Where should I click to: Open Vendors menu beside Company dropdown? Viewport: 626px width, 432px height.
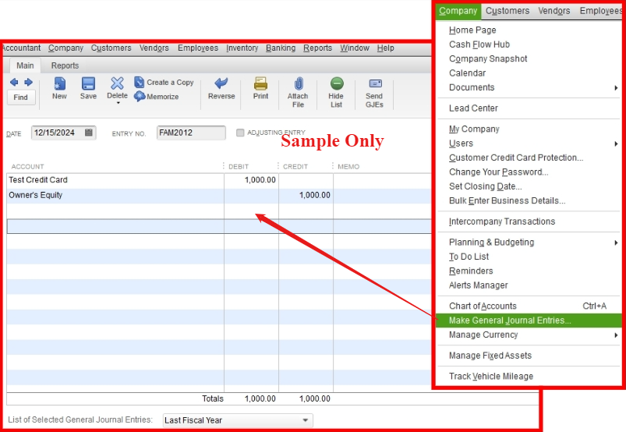553,11
